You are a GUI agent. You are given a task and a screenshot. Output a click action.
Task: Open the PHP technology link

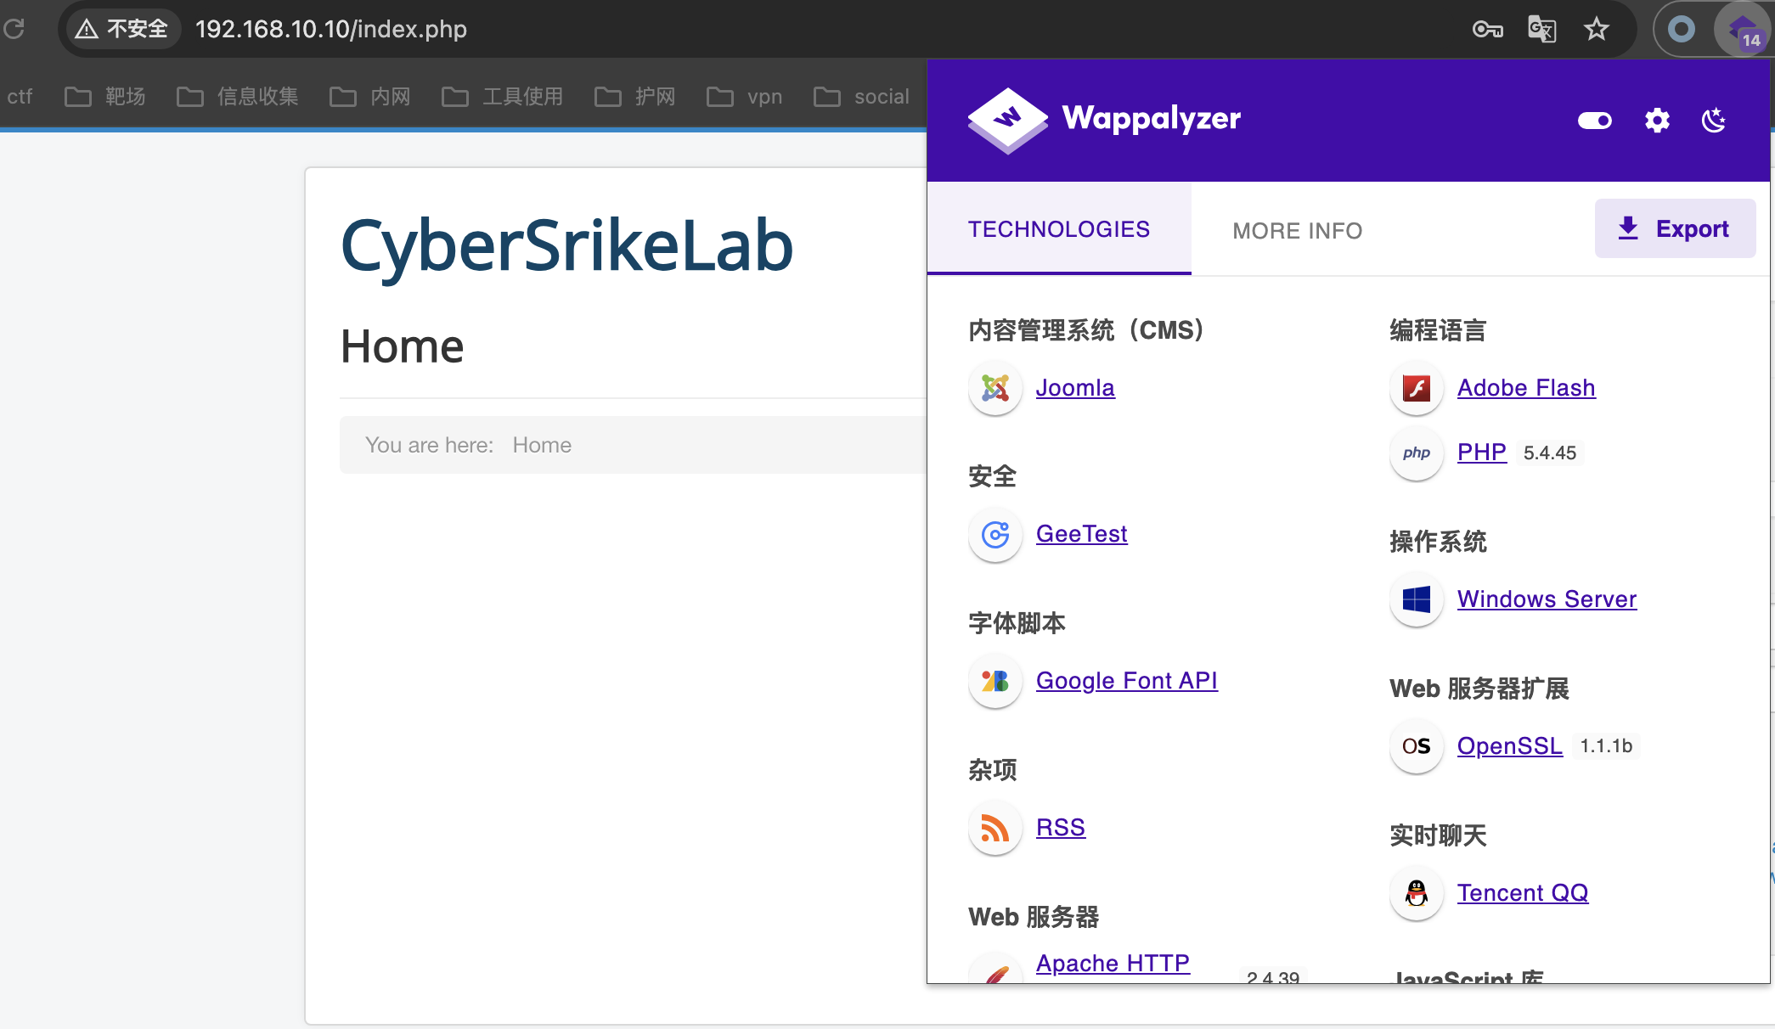[1482, 453]
